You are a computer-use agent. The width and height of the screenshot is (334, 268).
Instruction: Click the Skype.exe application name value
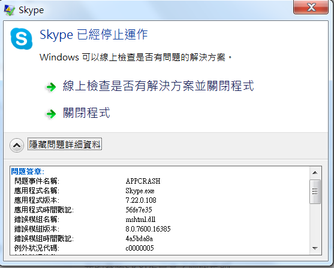[140, 191]
